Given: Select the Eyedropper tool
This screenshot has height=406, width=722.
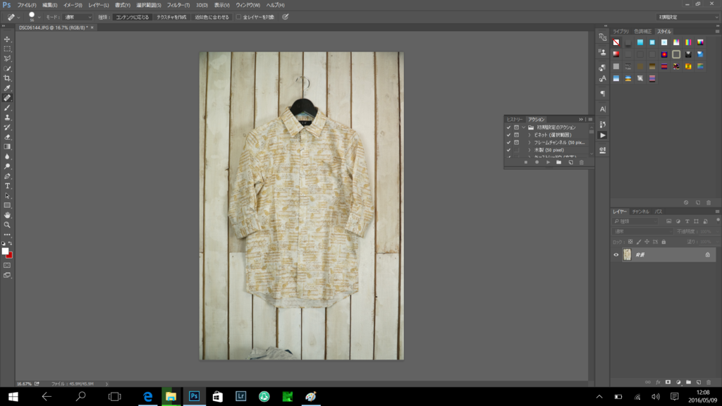Looking at the screenshot, I should point(7,88).
